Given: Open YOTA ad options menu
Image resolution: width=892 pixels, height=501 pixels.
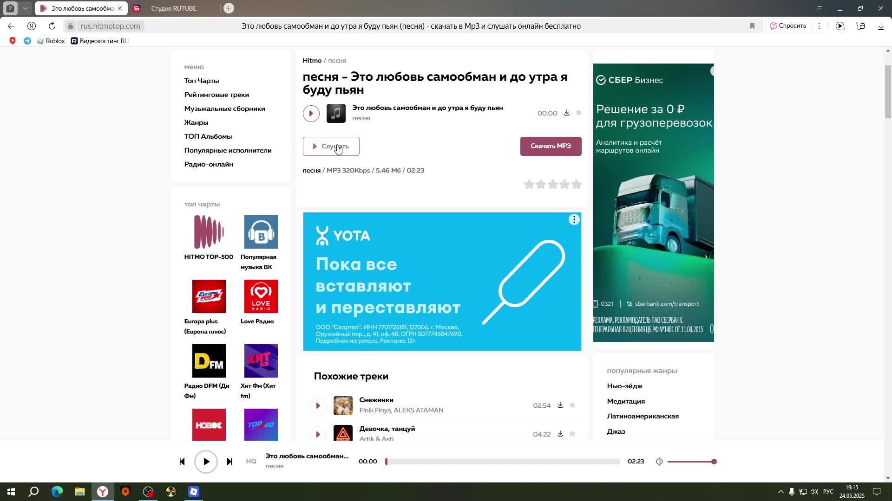Looking at the screenshot, I should [574, 219].
